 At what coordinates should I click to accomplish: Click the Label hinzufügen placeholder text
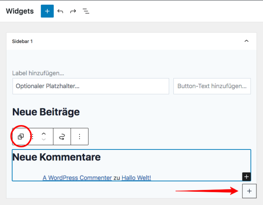click(38, 73)
